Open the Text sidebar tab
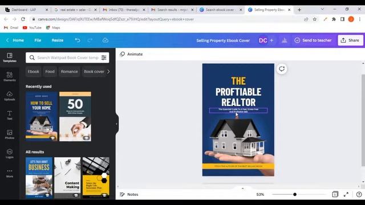 pos(10,115)
